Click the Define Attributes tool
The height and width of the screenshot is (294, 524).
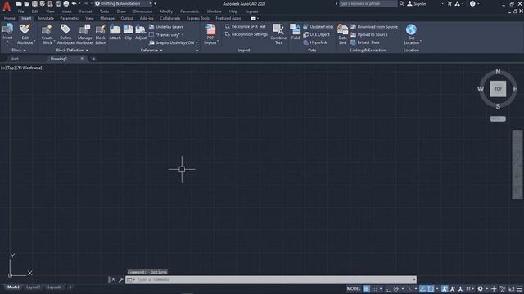[x=65, y=33]
